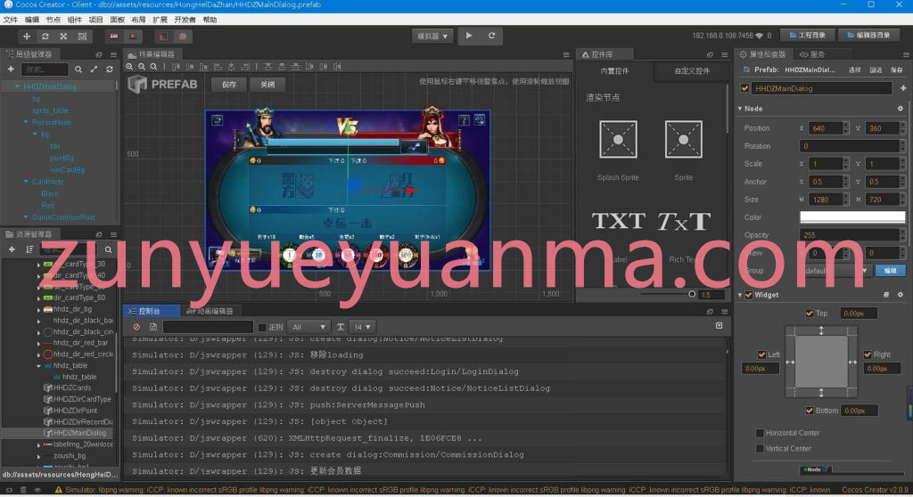Click the Rich Text TxT widget icon
913x497 pixels.
coord(684,221)
